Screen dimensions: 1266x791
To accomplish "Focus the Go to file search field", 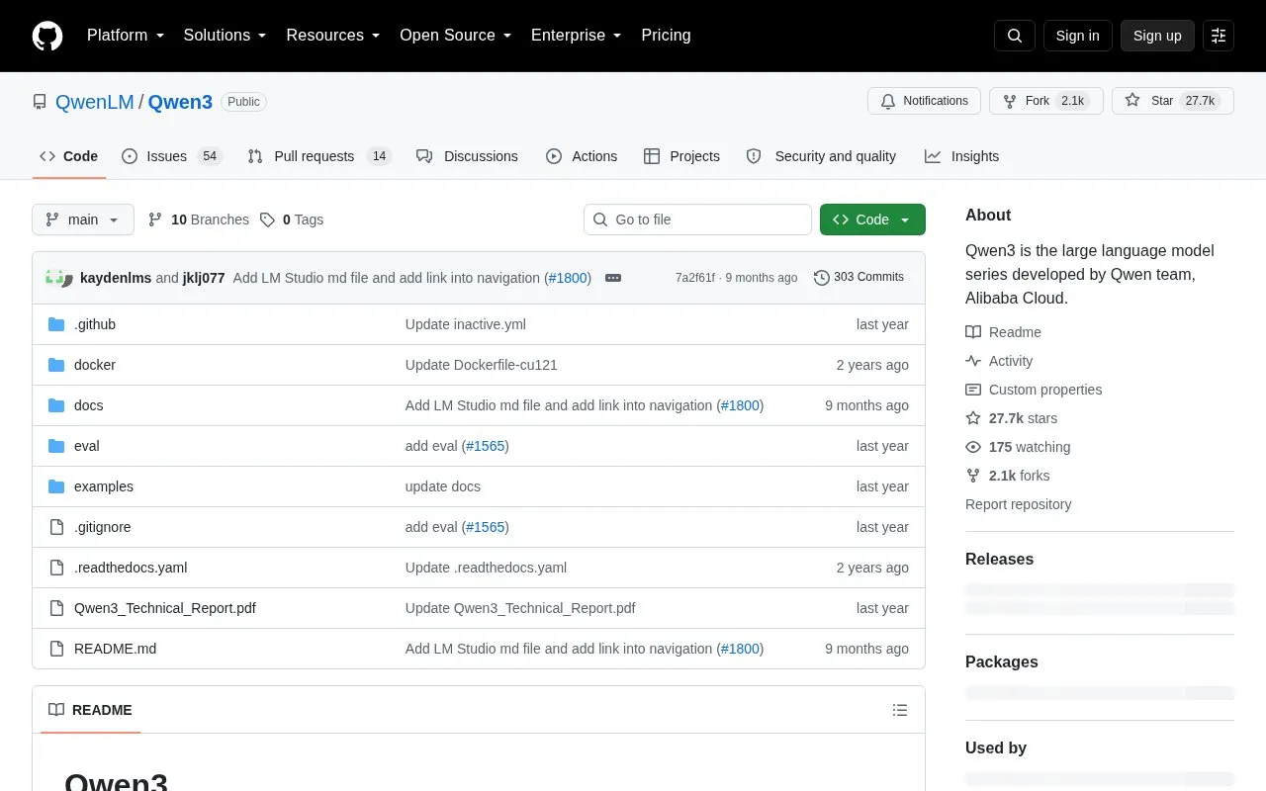I will (697, 220).
